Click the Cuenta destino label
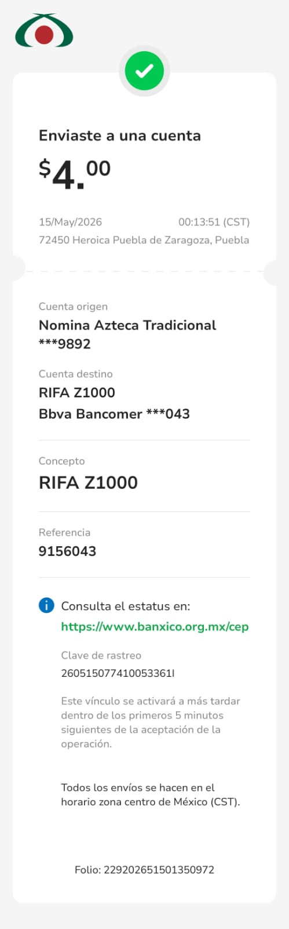 tap(76, 374)
